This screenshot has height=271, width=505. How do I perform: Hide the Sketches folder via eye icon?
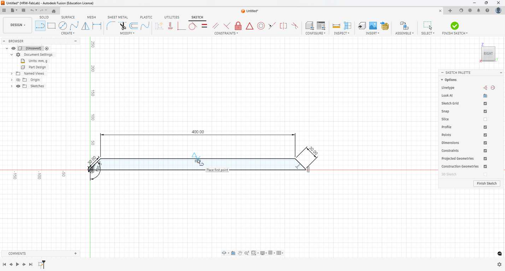[x=18, y=86]
